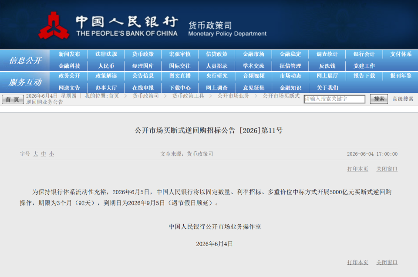Image resolution: width=418 pixels, height=277 pixels.
Task: Follow the 货币政策工具 breadcrumb link
Action: [x=188, y=96]
